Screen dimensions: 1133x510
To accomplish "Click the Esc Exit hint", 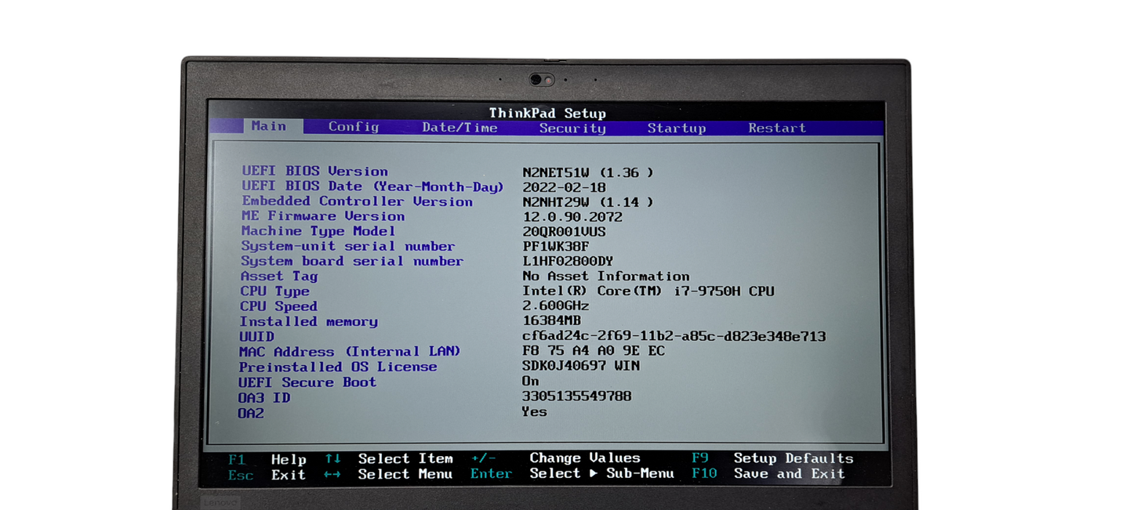I will pyautogui.click(x=267, y=475).
